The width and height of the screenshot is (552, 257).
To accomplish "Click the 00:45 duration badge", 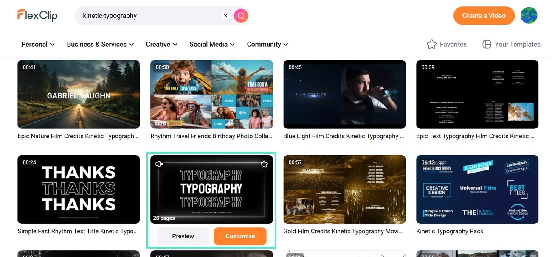I will (x=295, y=67).
